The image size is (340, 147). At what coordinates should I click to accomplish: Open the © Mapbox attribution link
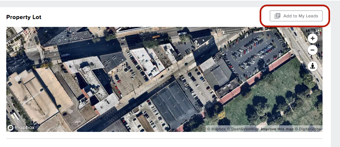point(216,129)
